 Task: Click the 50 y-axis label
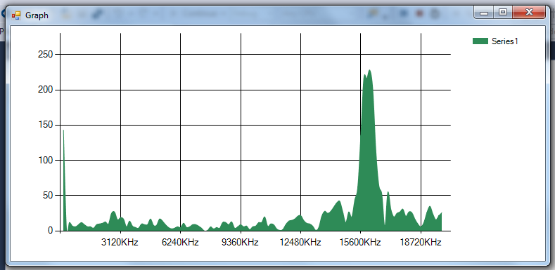48,195
